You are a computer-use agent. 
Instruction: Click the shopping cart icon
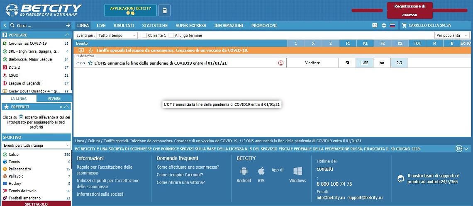(404, 26)
